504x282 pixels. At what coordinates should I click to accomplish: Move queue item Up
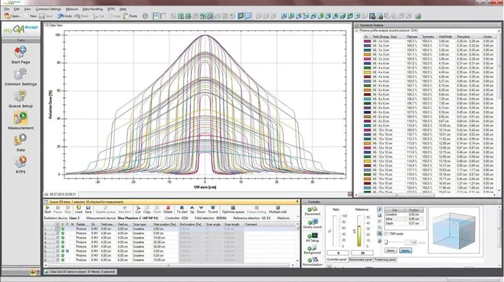[192, 210]
